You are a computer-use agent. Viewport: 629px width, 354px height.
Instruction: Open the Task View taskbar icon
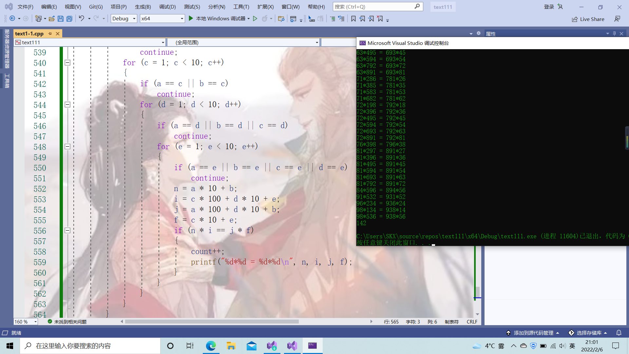[190, 346]
